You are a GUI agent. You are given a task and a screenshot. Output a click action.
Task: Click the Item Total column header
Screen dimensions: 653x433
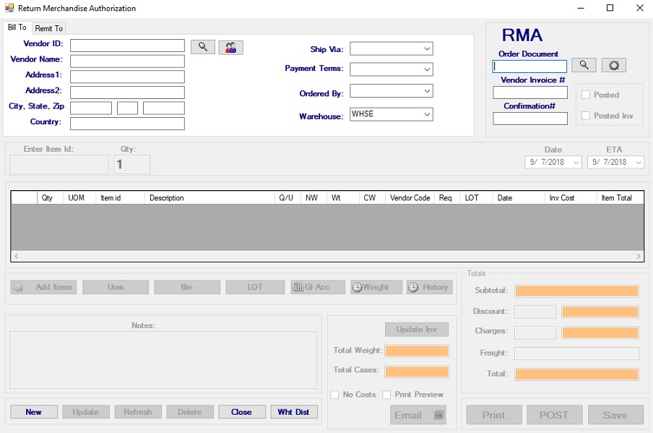(x=620, y=198)
